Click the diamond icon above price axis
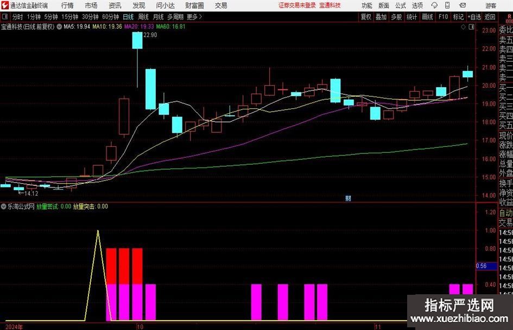Image resolution: width=513 pixels, height=330 pixels. [463, 26]
